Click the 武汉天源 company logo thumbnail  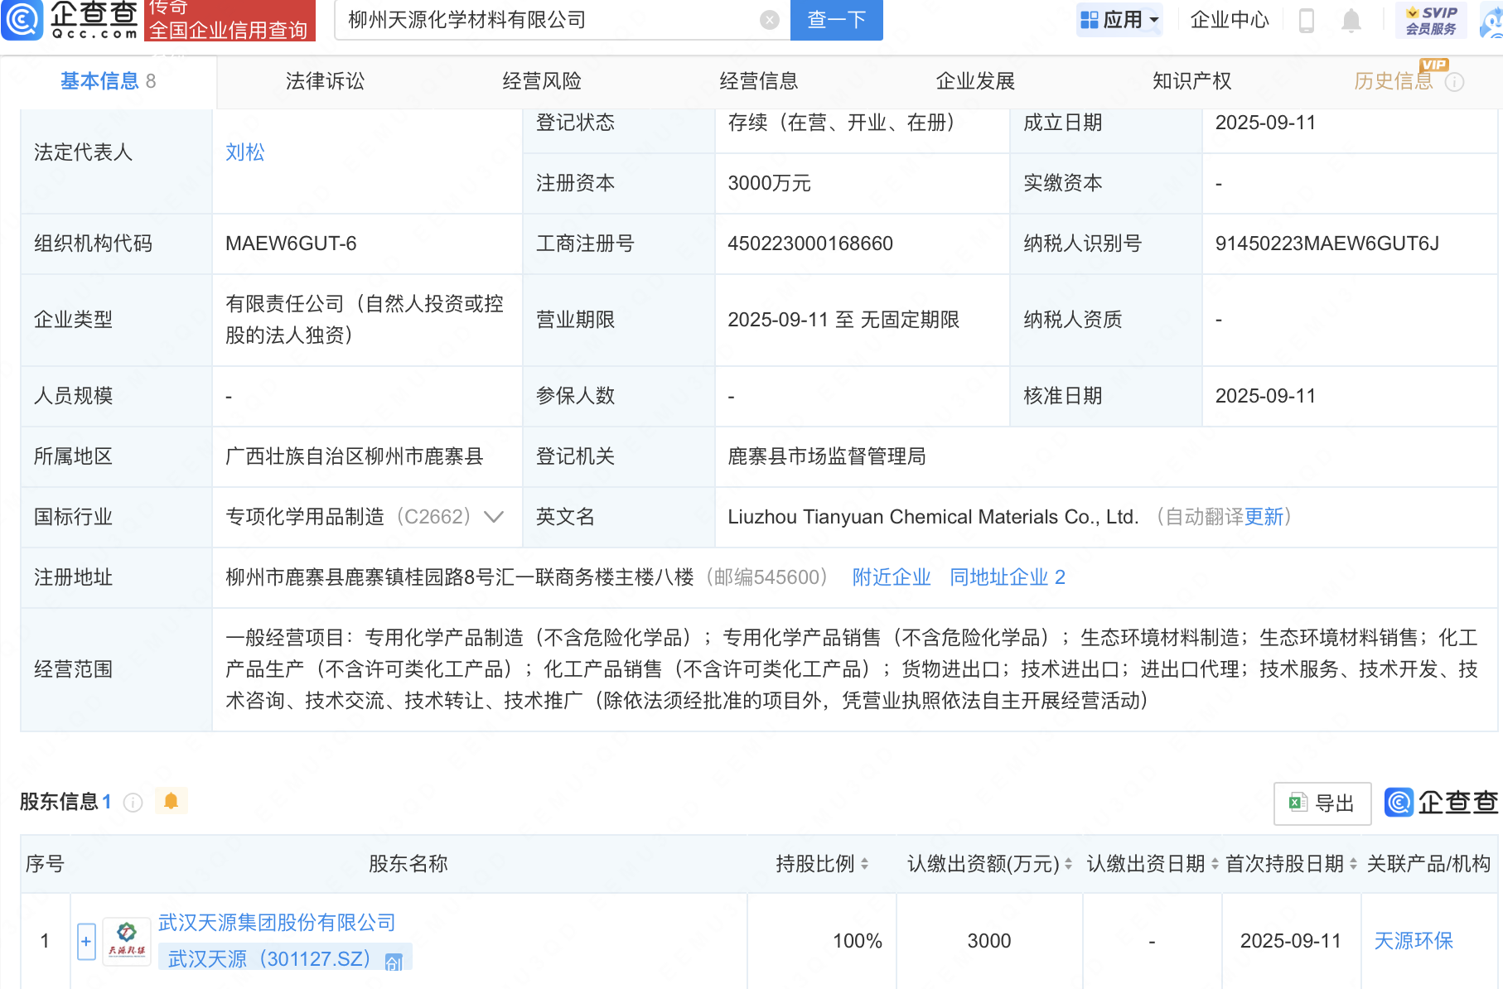pos(126,941)
